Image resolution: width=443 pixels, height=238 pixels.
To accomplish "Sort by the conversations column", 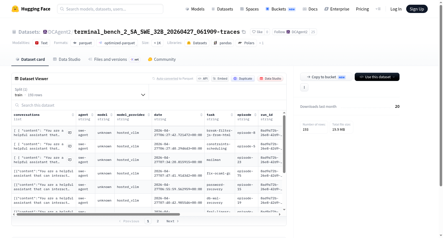I will point(73,115).
